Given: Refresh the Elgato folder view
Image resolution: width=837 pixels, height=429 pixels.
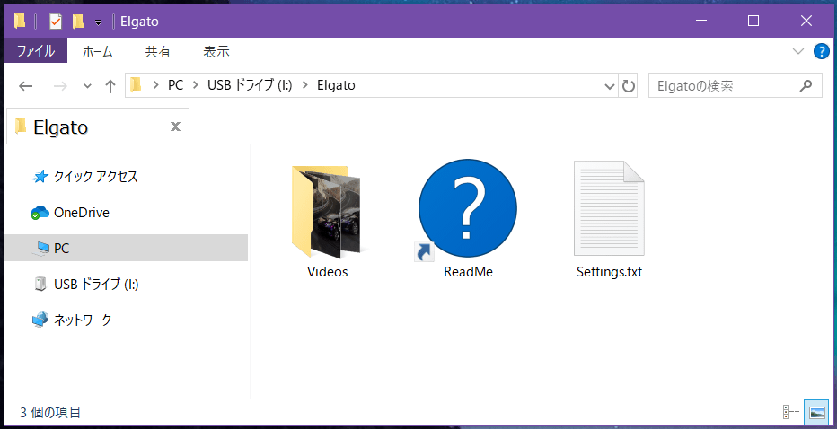Looking at the screenshot, I should 628,86.
